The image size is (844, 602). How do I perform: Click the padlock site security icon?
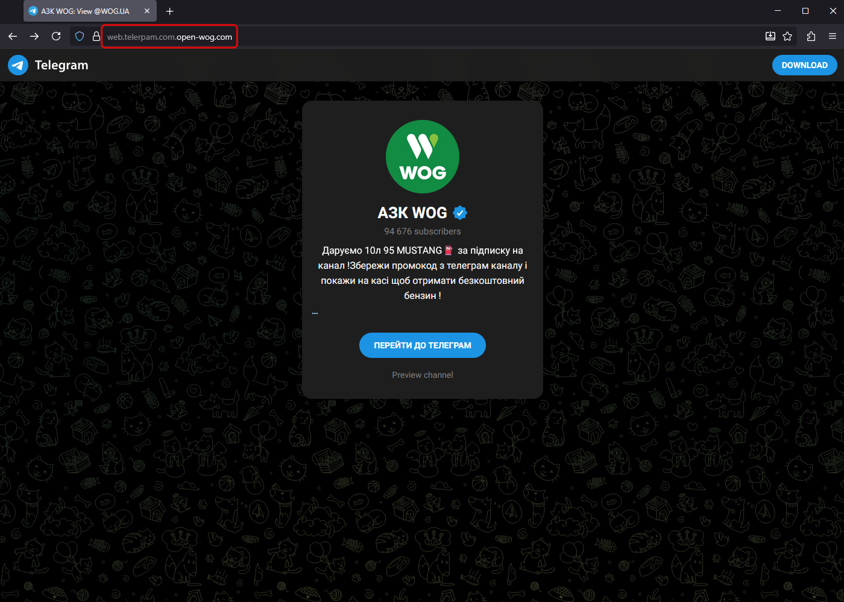(x=96, y=37)
